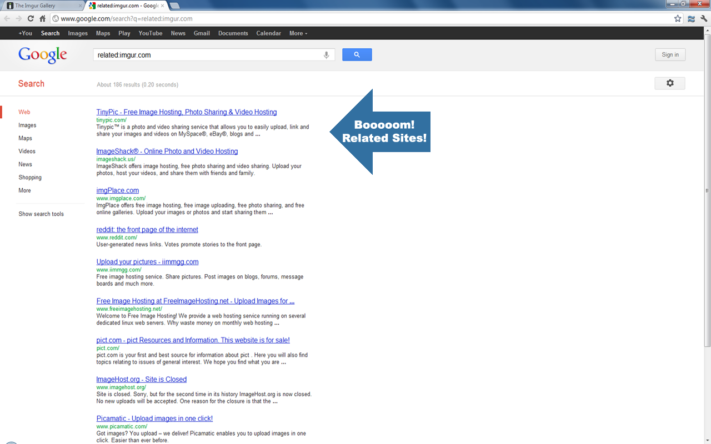Select Search in the top black bar
This screenshot has height=444, width=711.
click(50, 33)
